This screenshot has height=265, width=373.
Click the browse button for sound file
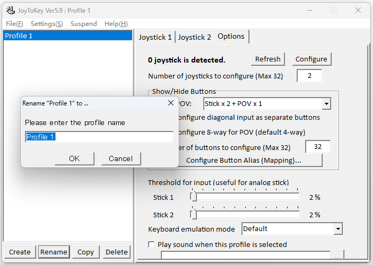[336, 256]
